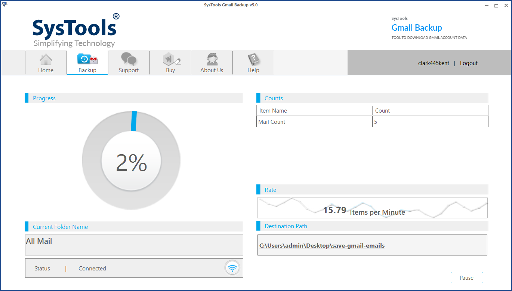Click the Buy cart icon

pos(172,59)
